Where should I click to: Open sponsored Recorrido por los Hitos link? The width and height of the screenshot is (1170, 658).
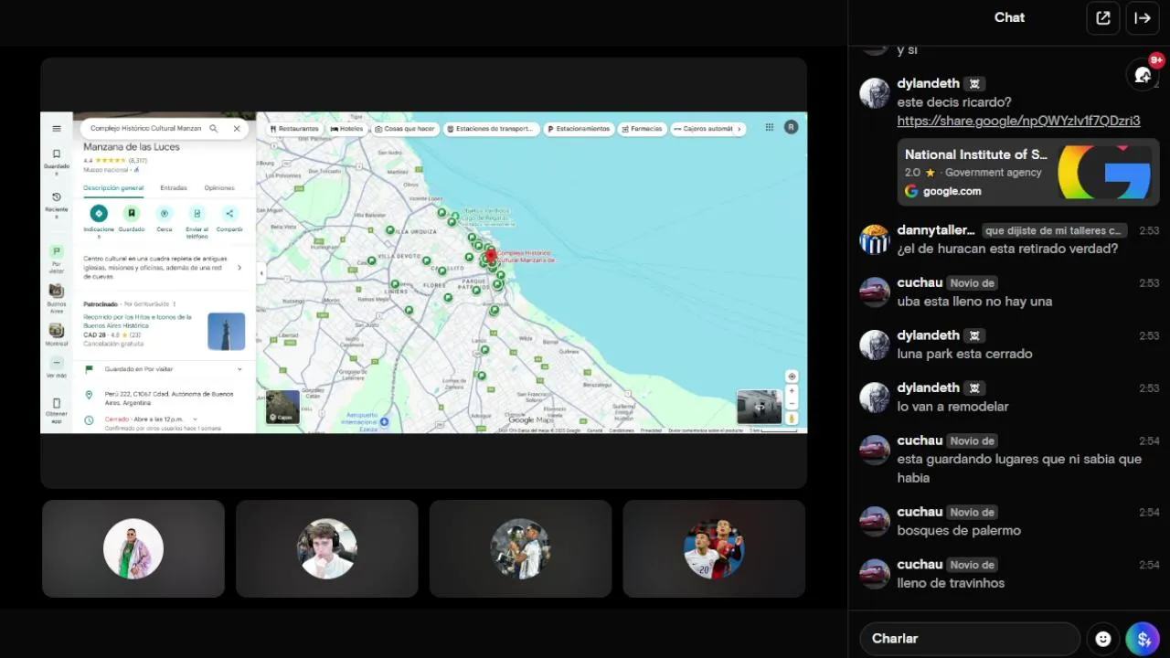coord(137,321)
